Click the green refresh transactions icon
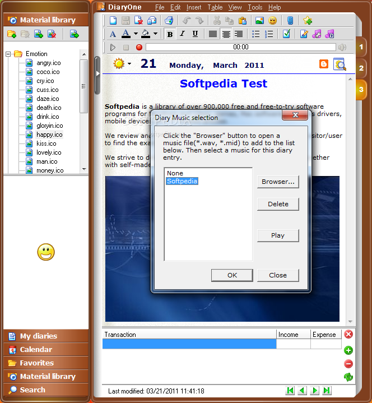Screen dimensions: 372x403 tap(348, 377)
